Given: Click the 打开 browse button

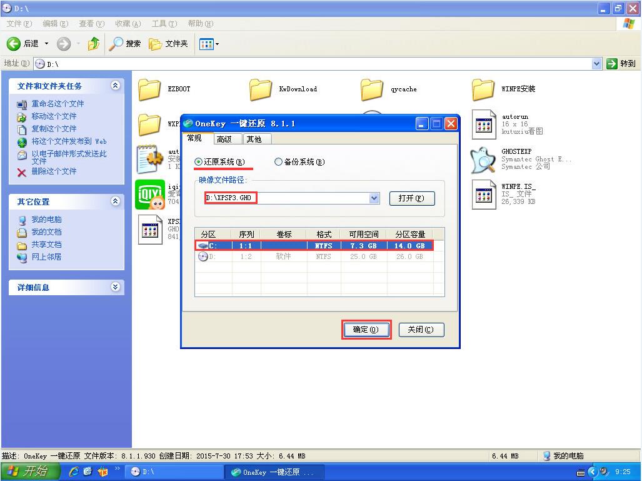Looking at the screenshot, I should (x=412, y=198).
